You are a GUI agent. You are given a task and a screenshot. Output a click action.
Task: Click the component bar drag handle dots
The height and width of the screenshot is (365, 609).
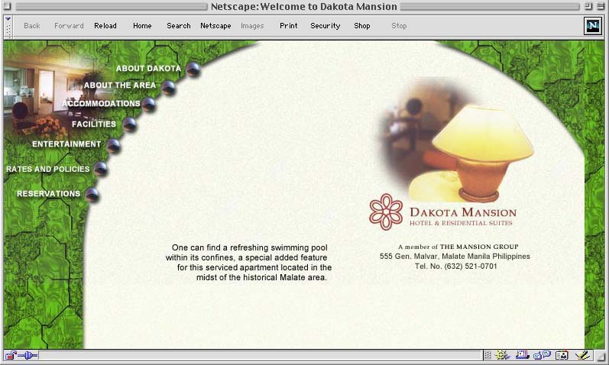click(x=488, y=355)
